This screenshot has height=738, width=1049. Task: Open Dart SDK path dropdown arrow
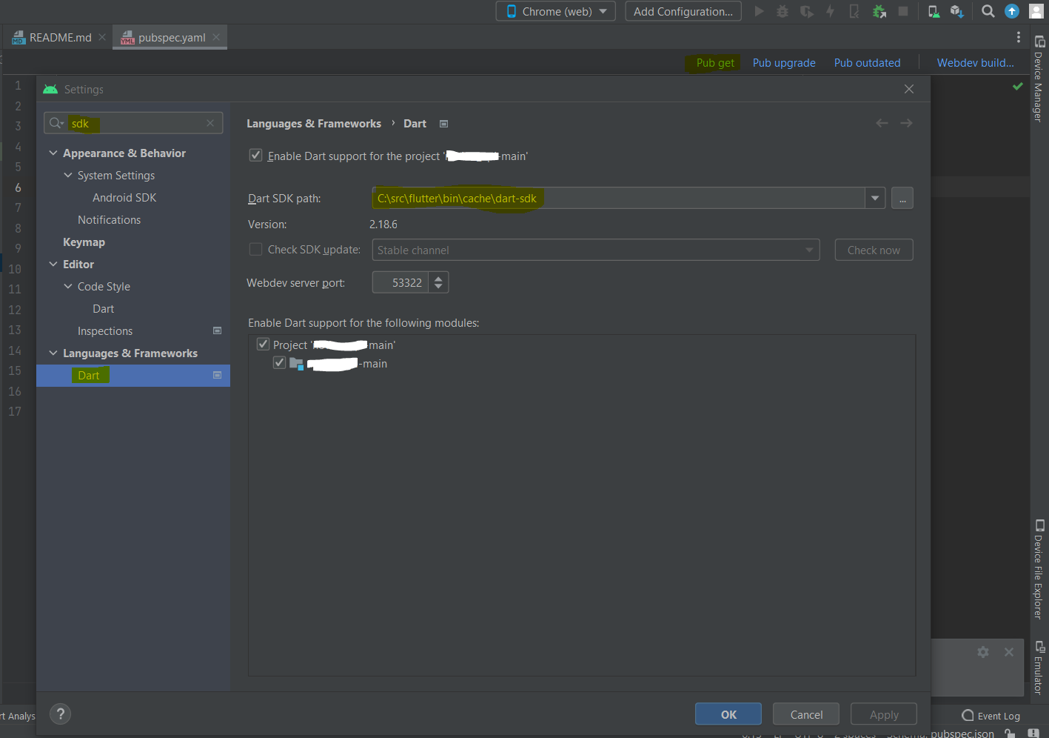(875, 198)
